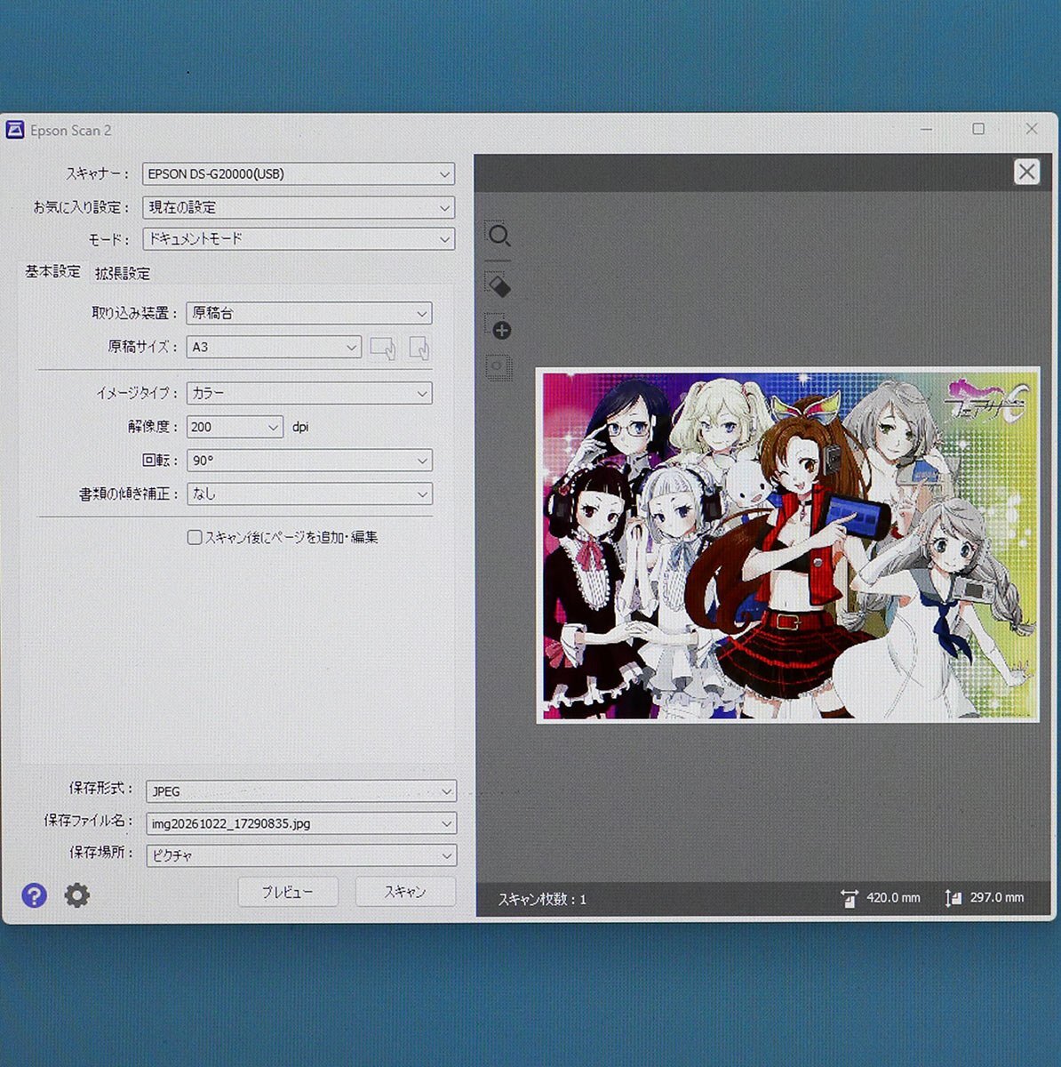Expand the お気に入り設定 dropdown

[x=299, y=207]
